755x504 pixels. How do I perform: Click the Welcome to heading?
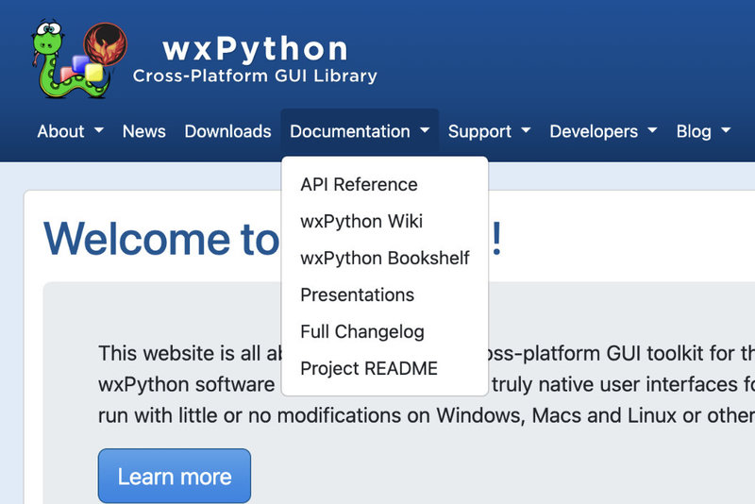click(x=161, y=238)
